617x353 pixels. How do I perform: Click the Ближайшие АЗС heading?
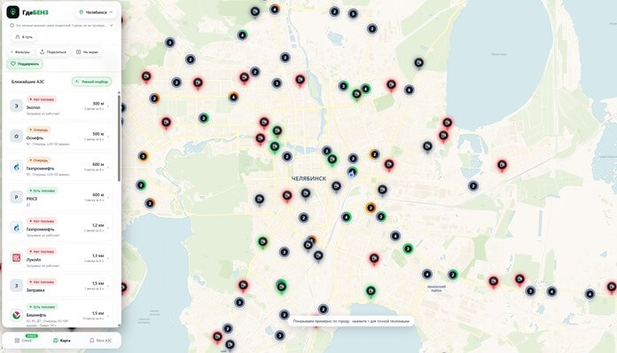point(28,82)
